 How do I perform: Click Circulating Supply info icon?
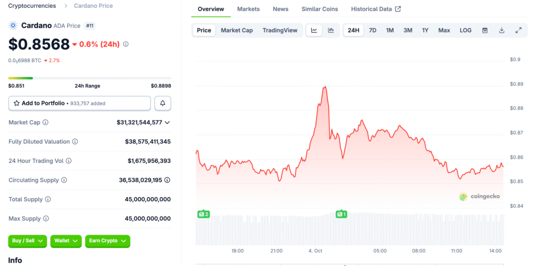point(64,180)
